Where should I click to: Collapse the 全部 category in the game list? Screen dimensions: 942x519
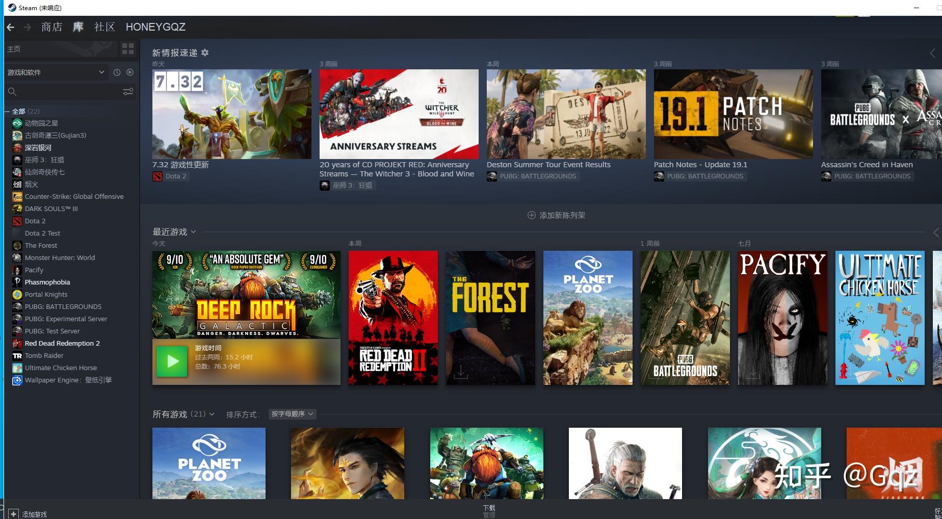click(7, 111)
